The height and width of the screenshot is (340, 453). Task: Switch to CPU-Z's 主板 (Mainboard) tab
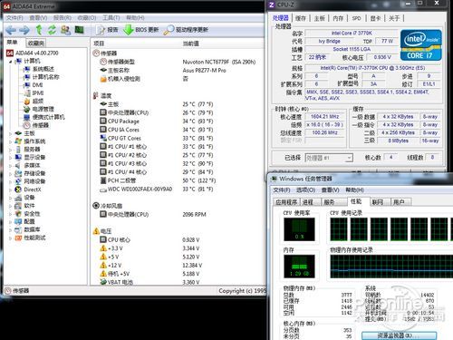pyautogui.click(x=319, y=18)
